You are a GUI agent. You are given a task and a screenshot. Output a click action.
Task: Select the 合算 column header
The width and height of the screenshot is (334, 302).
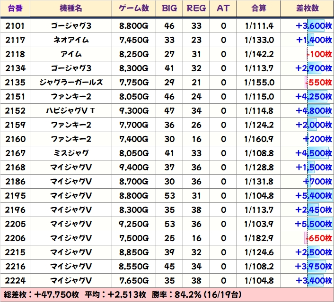click(x=259, y=8)
